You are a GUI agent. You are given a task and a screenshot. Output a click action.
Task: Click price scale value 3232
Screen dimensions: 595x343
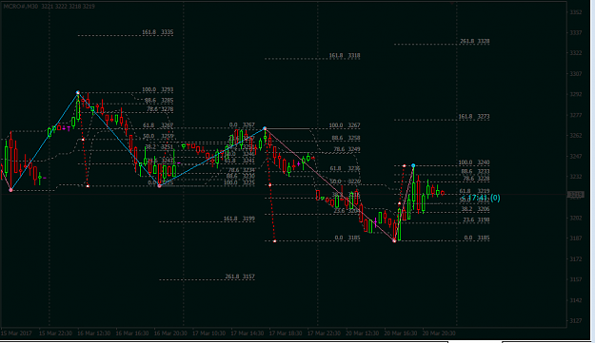point(576,177)
